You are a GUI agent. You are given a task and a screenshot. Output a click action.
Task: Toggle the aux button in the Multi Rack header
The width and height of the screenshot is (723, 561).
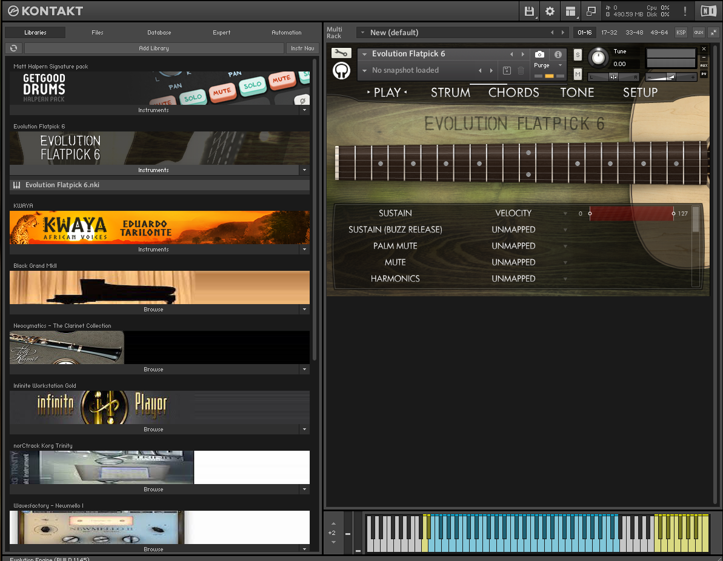point(699,32)
